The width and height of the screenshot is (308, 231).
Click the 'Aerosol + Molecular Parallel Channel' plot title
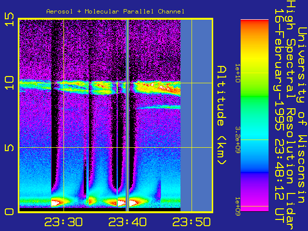click(115, 12)
